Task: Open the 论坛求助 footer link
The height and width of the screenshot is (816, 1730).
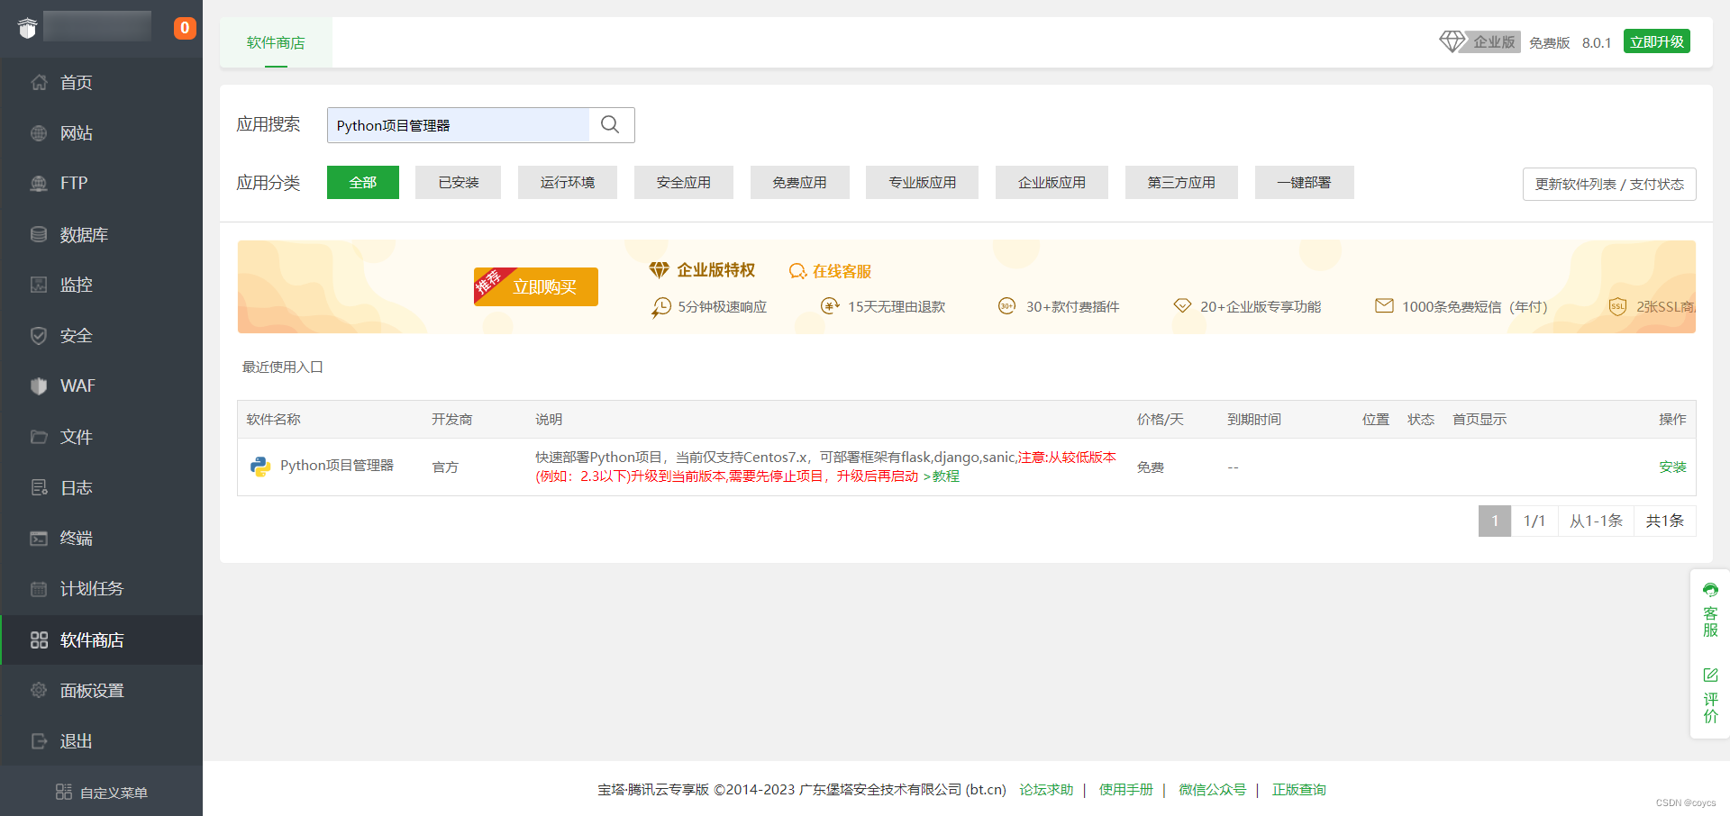Action: click(1046, 789)
